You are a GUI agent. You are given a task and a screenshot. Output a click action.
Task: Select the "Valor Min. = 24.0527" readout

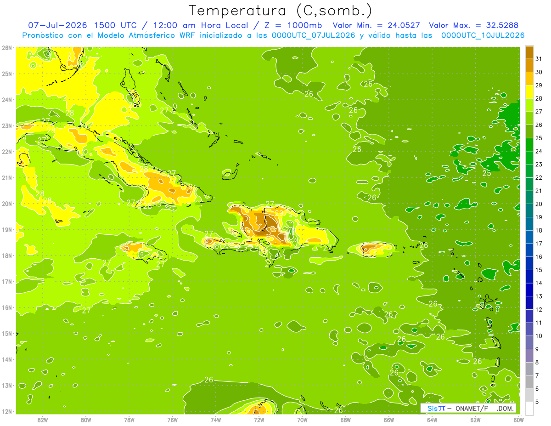point(376,25)
